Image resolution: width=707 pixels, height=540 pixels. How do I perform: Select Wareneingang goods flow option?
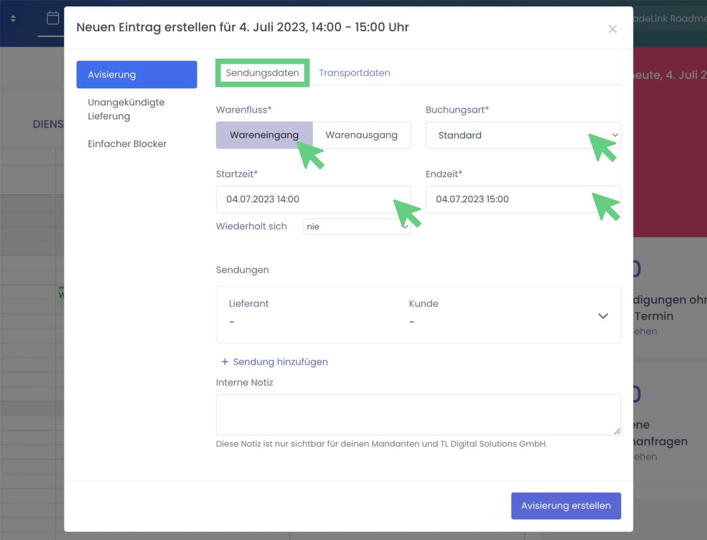[264, 135]
